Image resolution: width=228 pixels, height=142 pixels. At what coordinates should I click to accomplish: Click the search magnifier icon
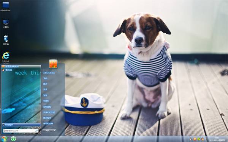[x=36, y=131]
